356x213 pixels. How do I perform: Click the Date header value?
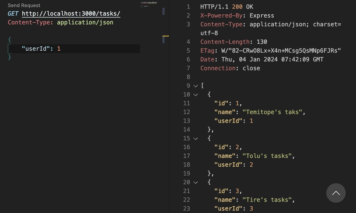(272, 60)
